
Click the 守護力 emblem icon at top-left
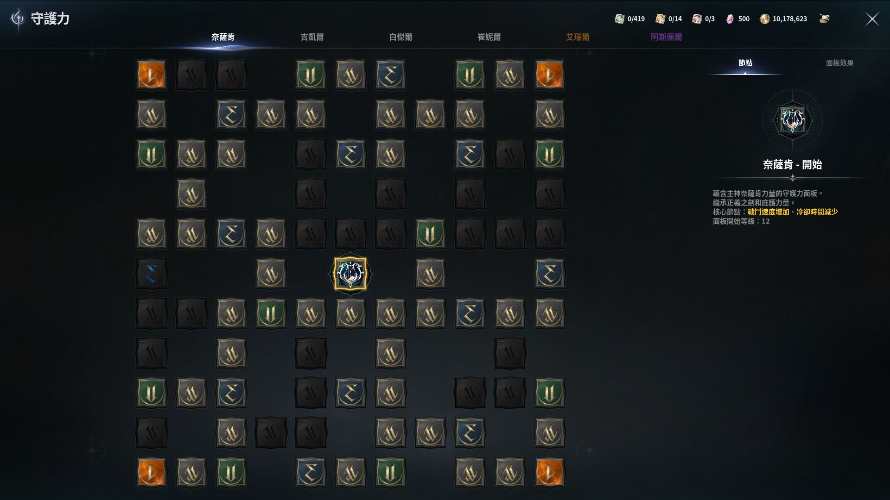click(18, 19)
